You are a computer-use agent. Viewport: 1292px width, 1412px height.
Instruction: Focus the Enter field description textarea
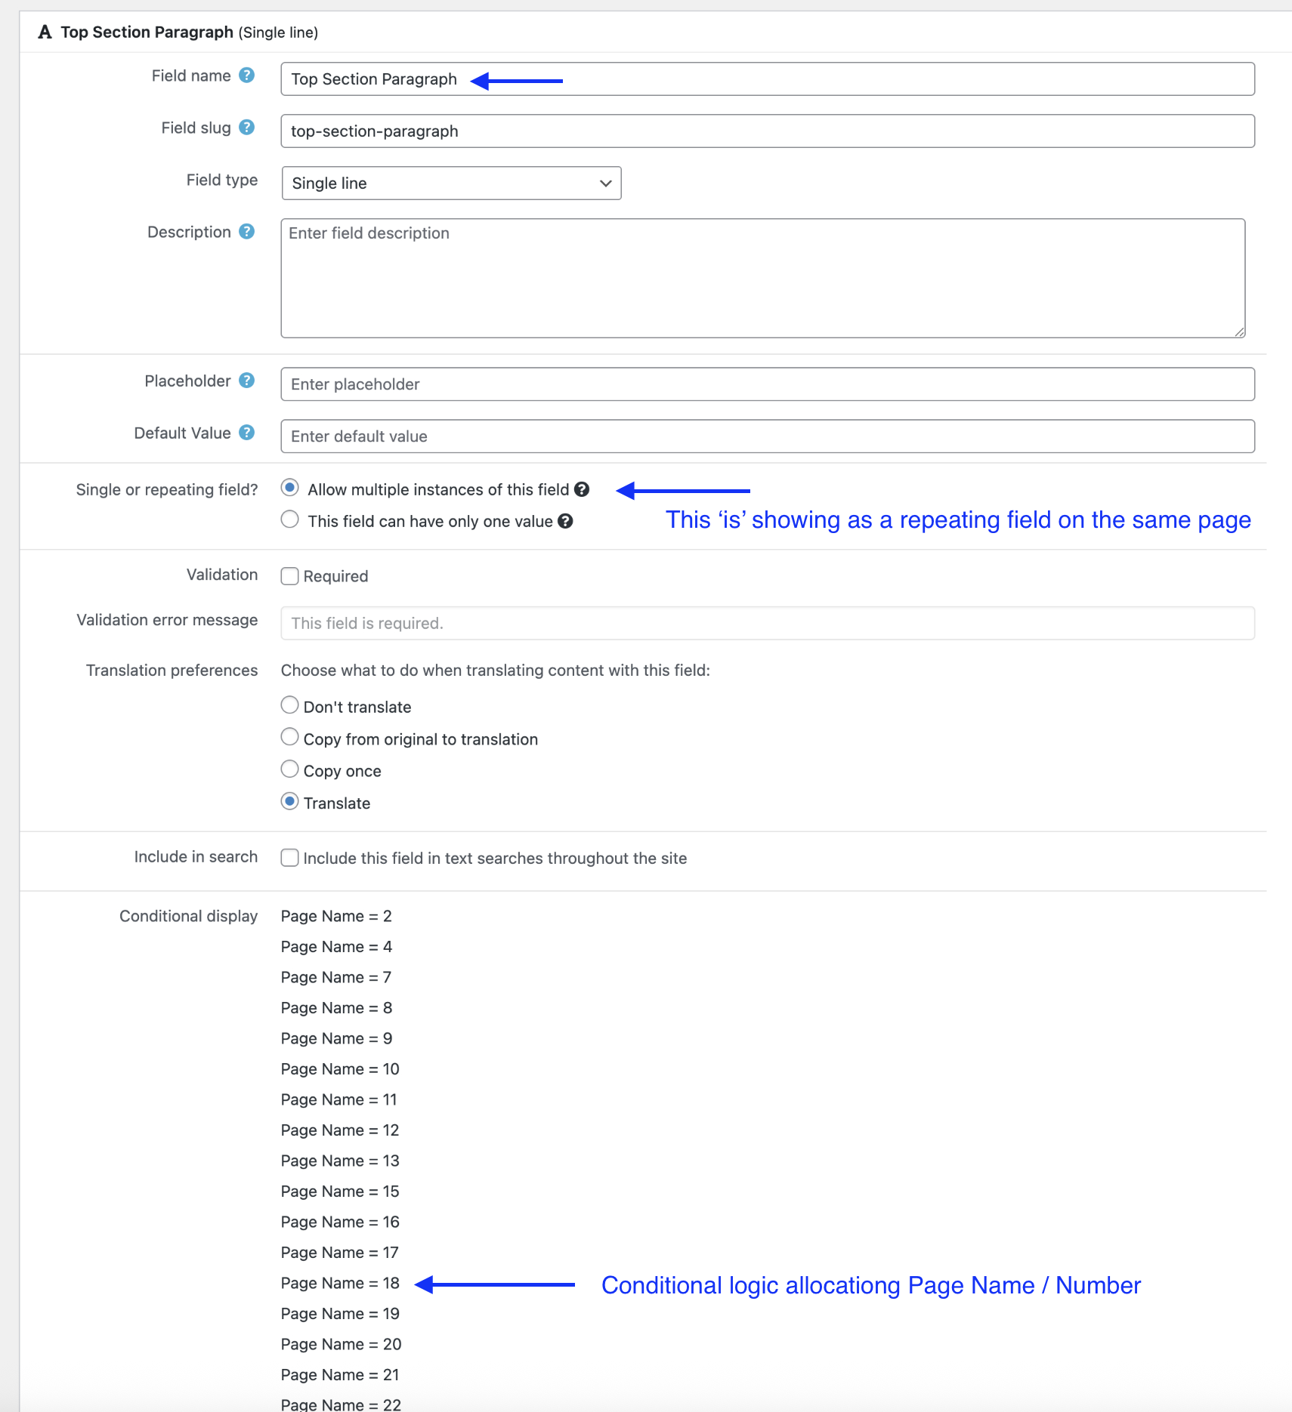(763, 279)
